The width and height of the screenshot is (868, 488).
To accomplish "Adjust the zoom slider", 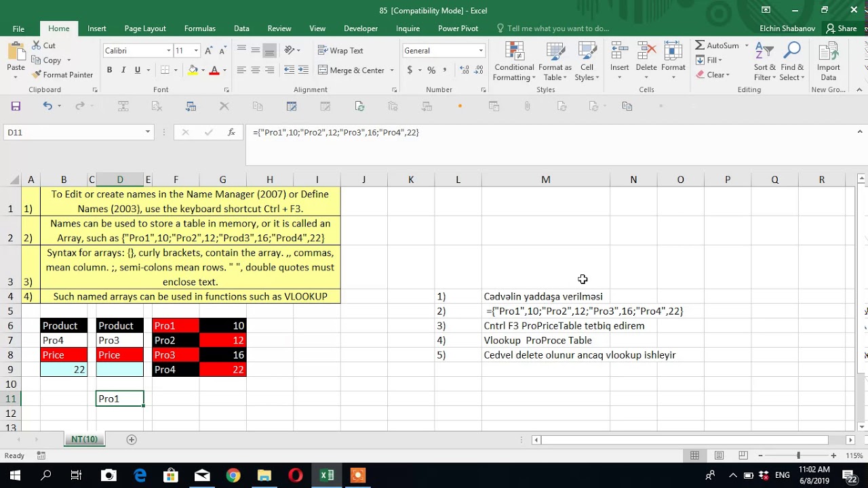I will coord(798,455).
